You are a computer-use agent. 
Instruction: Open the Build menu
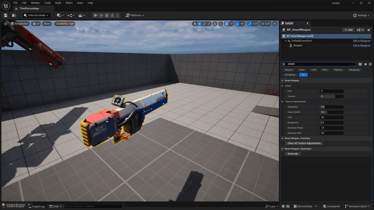click(58, 3)
